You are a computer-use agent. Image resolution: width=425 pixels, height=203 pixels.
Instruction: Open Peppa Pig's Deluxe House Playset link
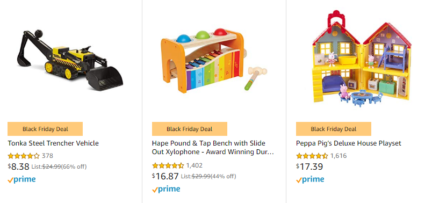coord(349,143)
